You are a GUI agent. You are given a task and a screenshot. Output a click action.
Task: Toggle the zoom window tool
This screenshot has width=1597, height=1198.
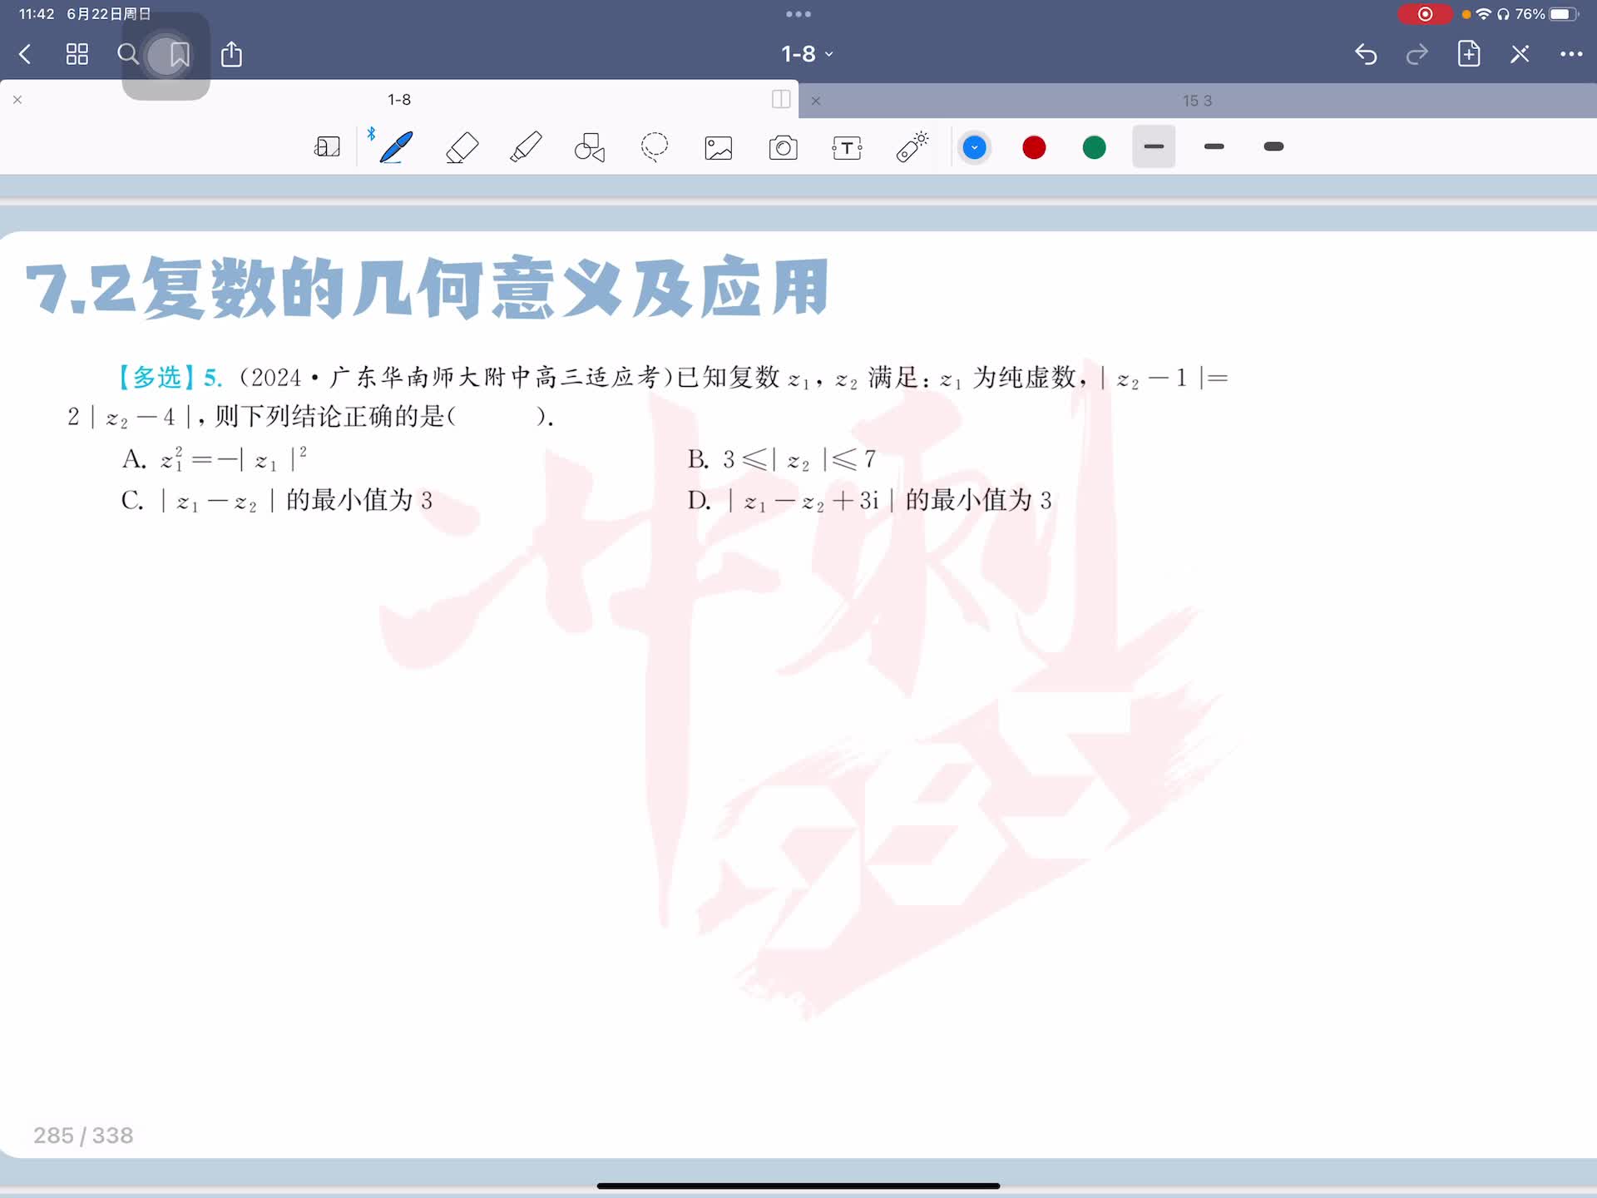point(327,147)
